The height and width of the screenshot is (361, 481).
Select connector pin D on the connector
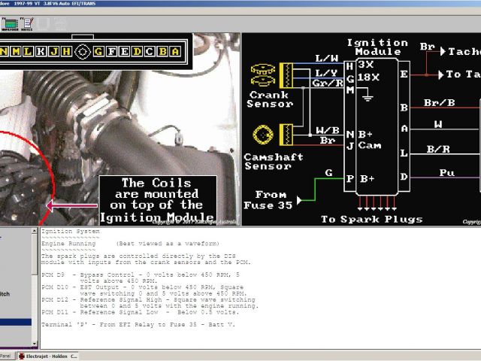click(x=137, y=51)
